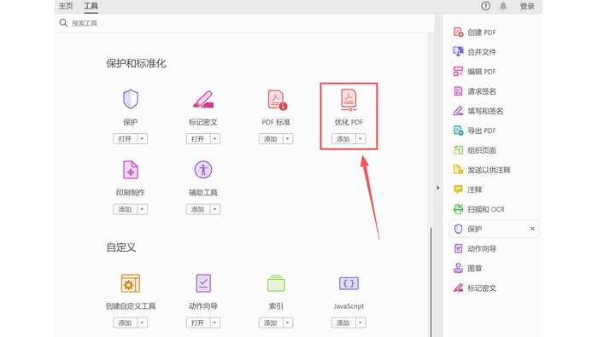Image resolution: width=598 pixels, height=337 pixels.
Task: Select the 标记密文 redact tool icon
Action: click(x=203, y=99)
